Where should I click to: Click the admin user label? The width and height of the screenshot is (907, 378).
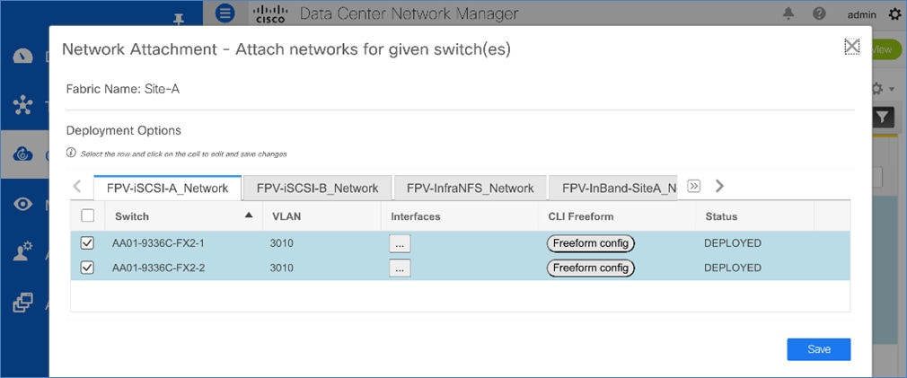[862, 15]
